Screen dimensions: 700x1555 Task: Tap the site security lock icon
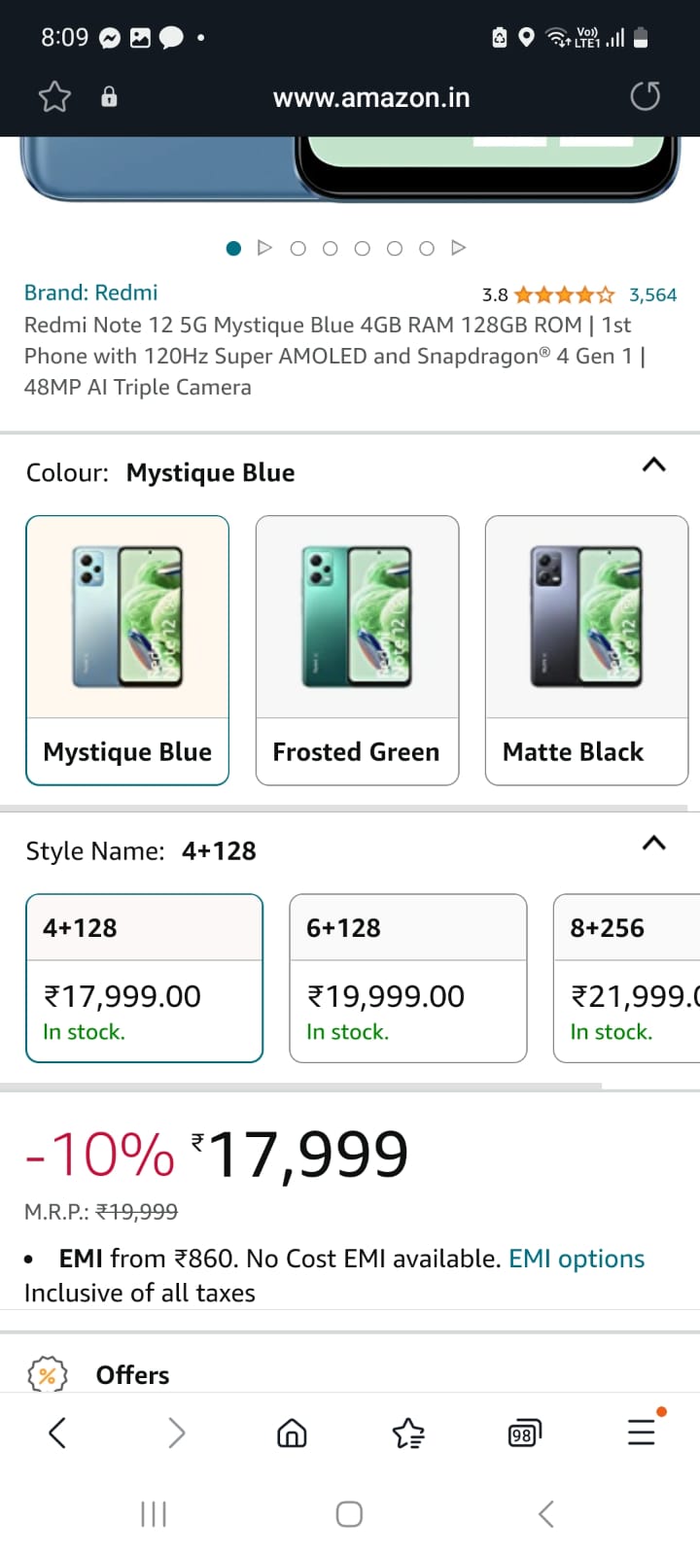coord(109,97)
